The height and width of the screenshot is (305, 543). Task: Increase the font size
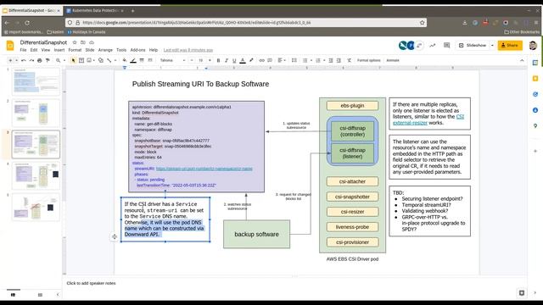coord(210,60)
